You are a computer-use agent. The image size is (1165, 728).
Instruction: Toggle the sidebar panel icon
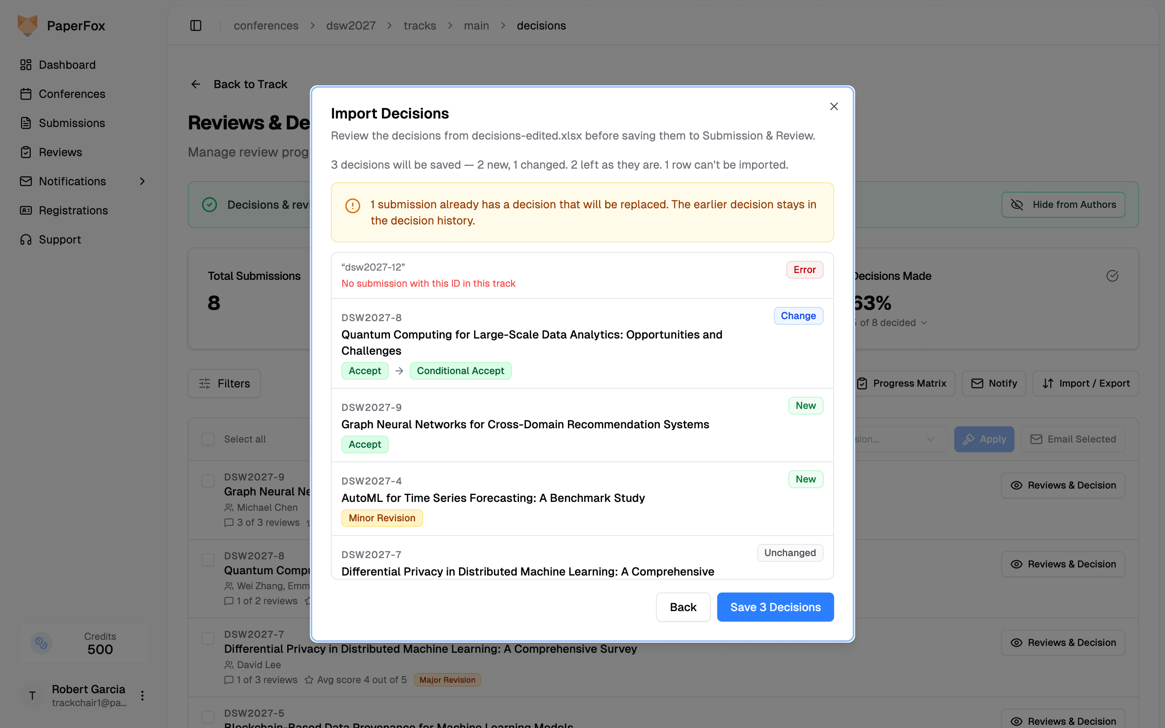[x=195, y=25]
